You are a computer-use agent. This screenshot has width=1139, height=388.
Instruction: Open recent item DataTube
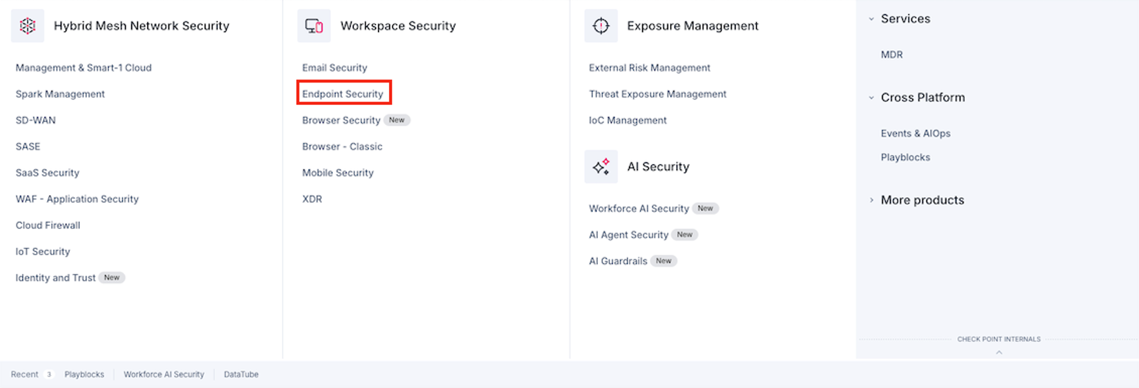241,374
